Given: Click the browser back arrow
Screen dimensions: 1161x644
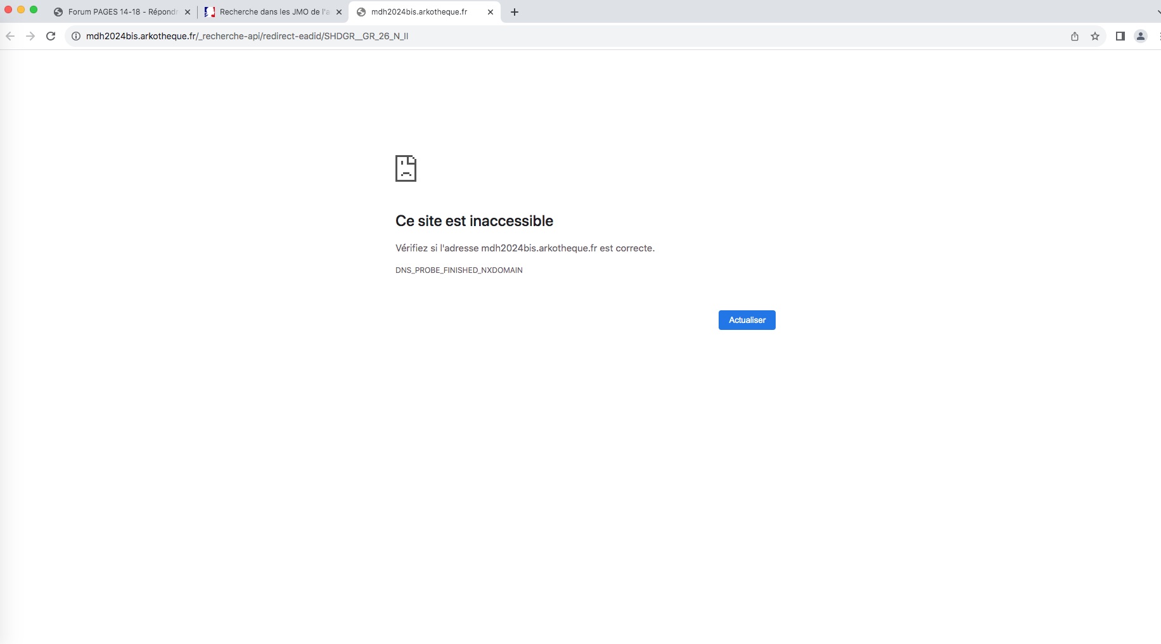Looking at the screenshot, I should click(10, 36).
